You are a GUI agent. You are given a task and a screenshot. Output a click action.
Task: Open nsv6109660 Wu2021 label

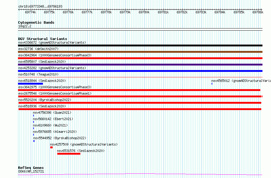click(x=50, y=125)
